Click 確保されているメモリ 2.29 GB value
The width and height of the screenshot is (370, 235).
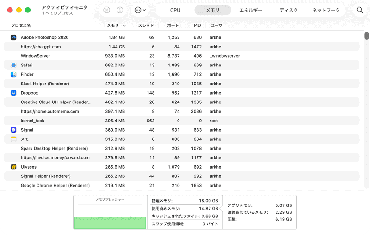point(284,212)
